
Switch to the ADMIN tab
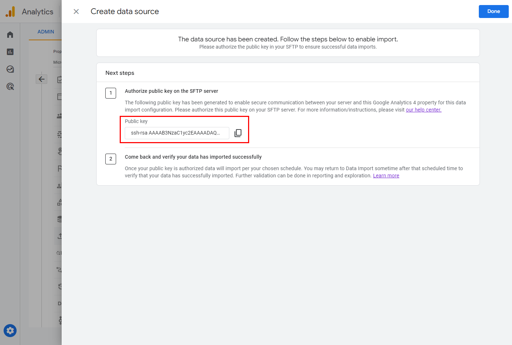click(46, 32)
